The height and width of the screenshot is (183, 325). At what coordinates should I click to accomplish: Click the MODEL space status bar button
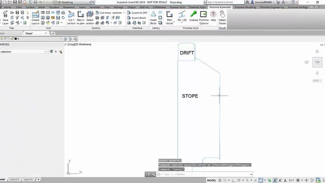click(x=211, y=180)
